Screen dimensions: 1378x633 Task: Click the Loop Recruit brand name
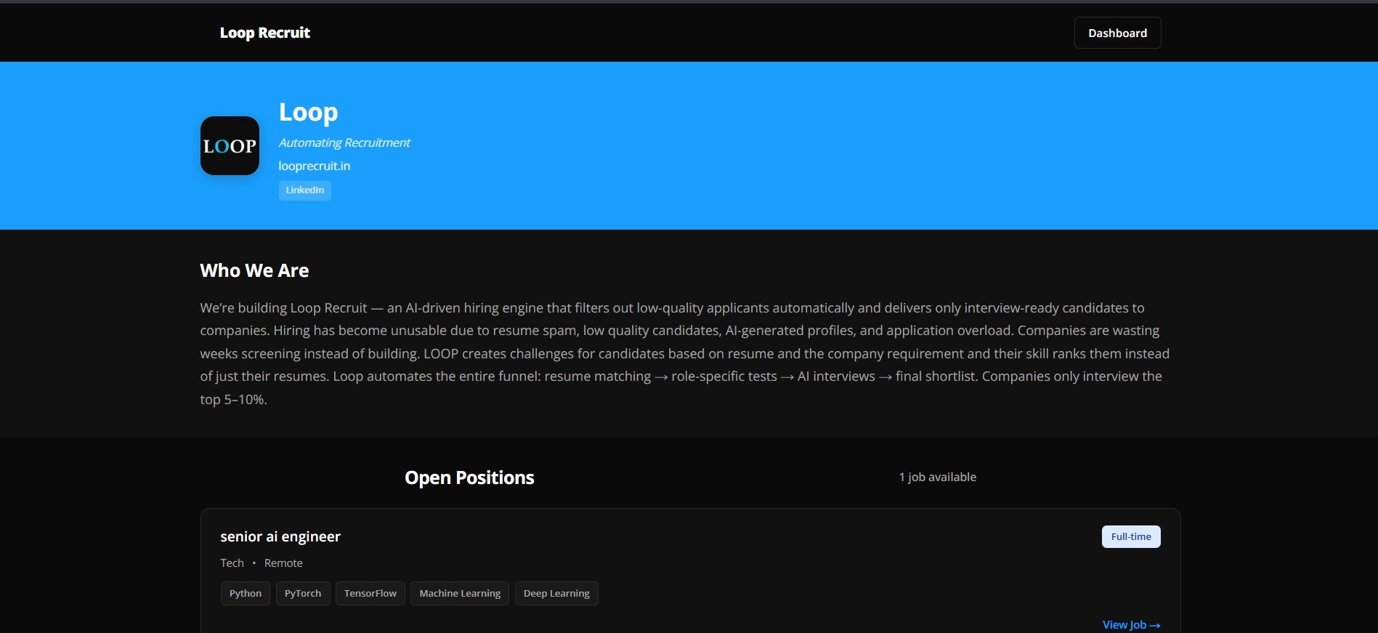265,33
